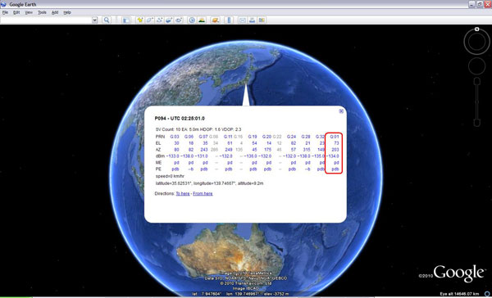Click the "From here" directions link
The image size is (492, 298).
click(203, 194)
